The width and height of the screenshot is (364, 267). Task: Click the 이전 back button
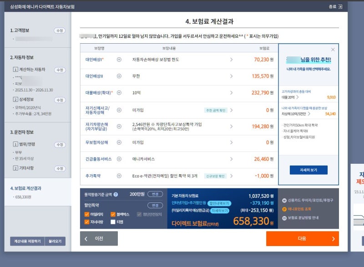pyautogui.click(x=99, y=238)
